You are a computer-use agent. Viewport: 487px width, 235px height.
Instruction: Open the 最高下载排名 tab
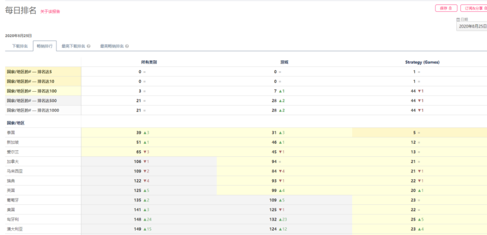[x=73, y=46]
